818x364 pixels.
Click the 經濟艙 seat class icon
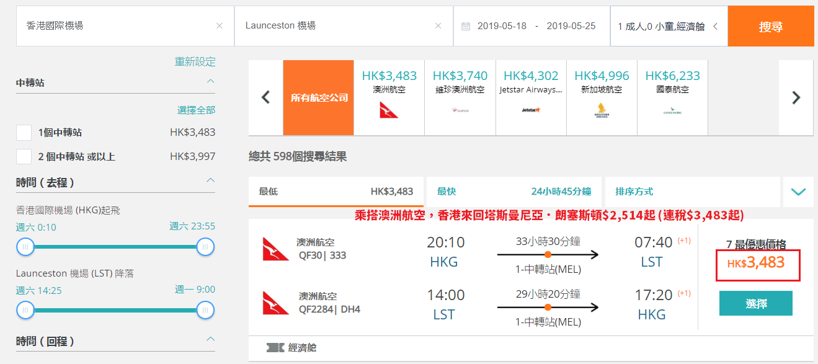click(x=276, y=348)
